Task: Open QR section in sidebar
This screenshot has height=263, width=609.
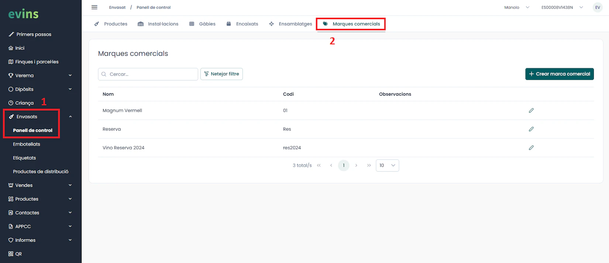Action: click(18, 254)
